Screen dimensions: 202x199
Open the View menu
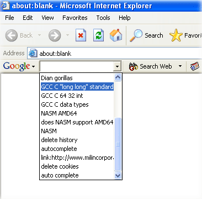click(x=47, y=18)
